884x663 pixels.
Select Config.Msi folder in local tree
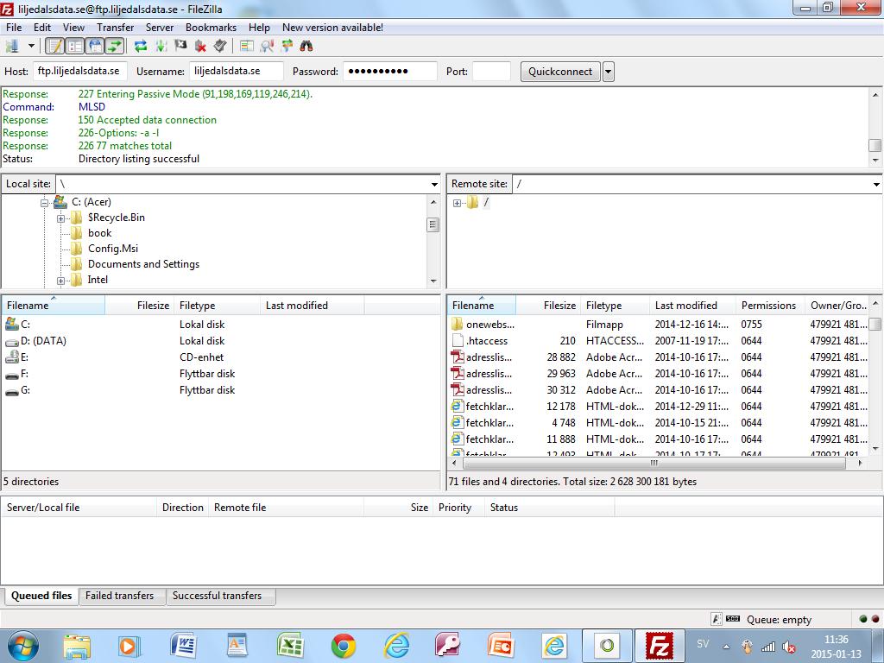coord(113,249)
